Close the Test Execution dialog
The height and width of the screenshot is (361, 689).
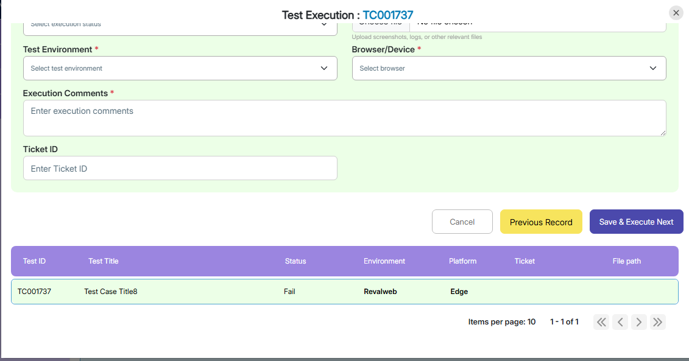pyautogui.click(x=676, y=13)
